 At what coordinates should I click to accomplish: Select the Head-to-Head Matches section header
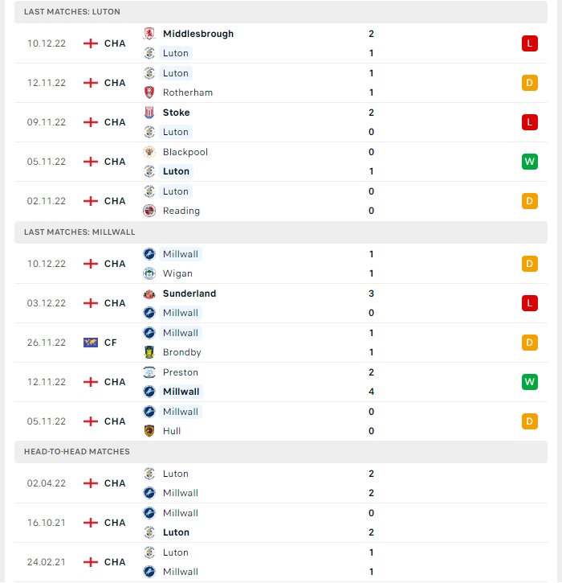pos(281,451)
